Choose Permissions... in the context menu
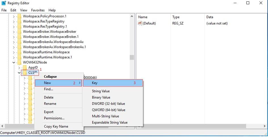This screenshot has height=137, width=268. [59, 118]
